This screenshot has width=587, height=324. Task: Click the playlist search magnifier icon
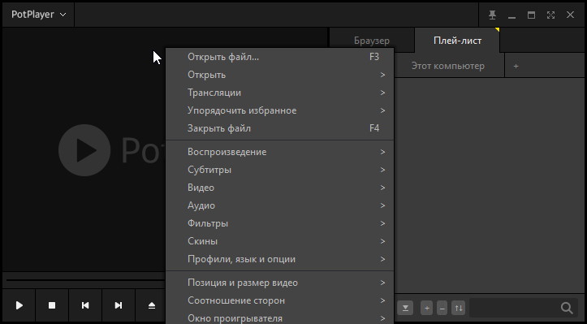(x=567, y=309)
